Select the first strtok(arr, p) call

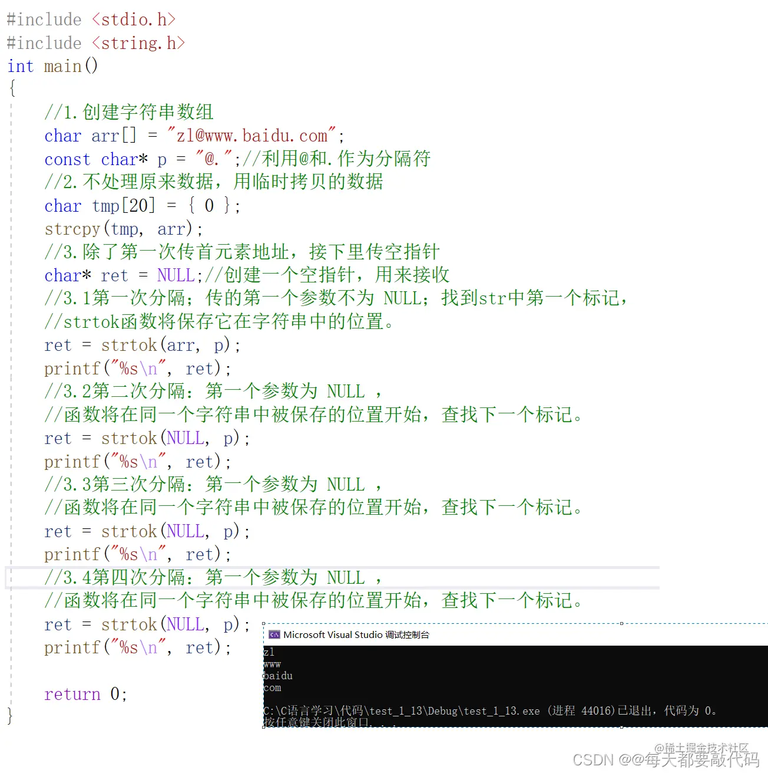click(x=141, y=345)
